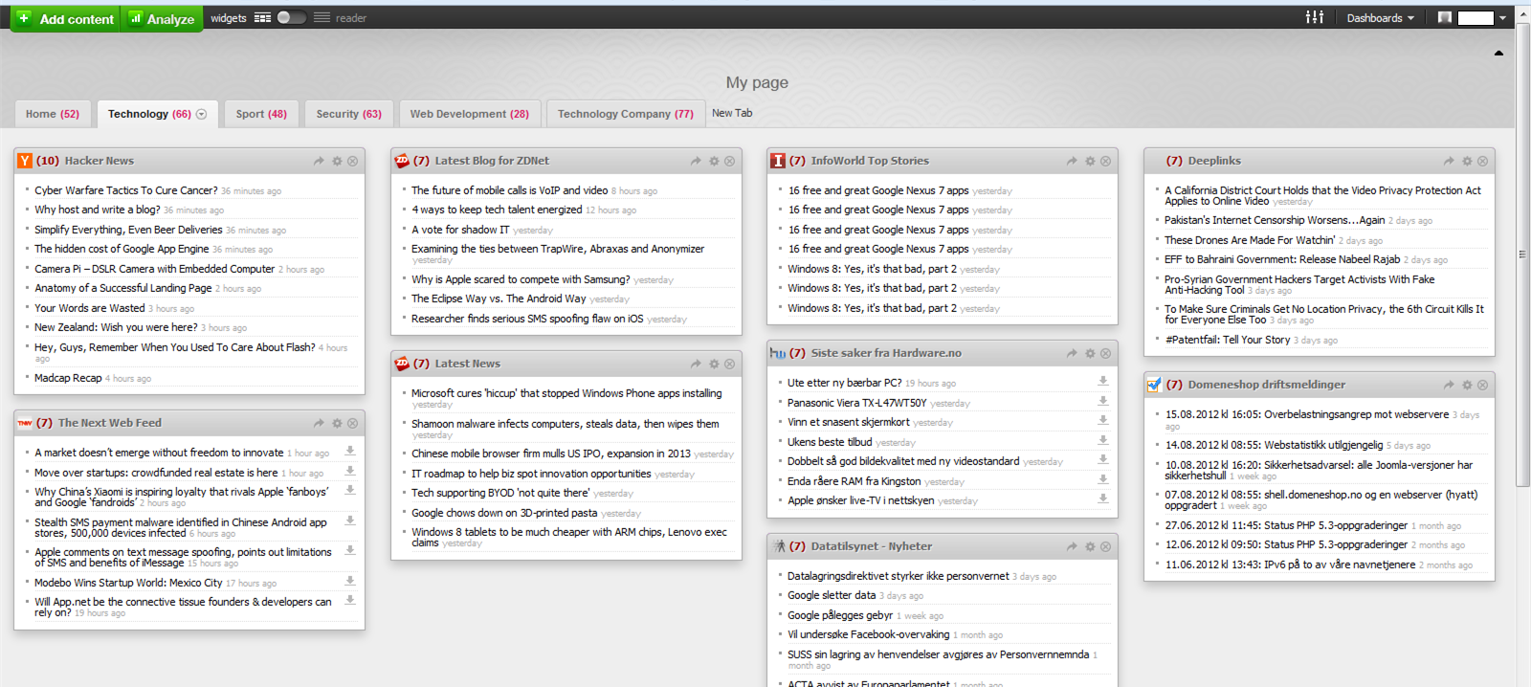Viewport: 1531px width, 687px height.
Task: Toggle the widgets/reader view switch
Action: click(291, 17)
